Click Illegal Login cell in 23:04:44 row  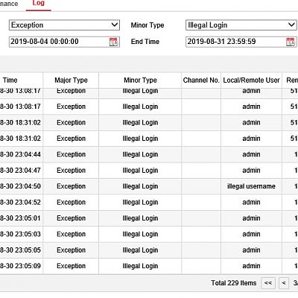[x=140, y=154]
